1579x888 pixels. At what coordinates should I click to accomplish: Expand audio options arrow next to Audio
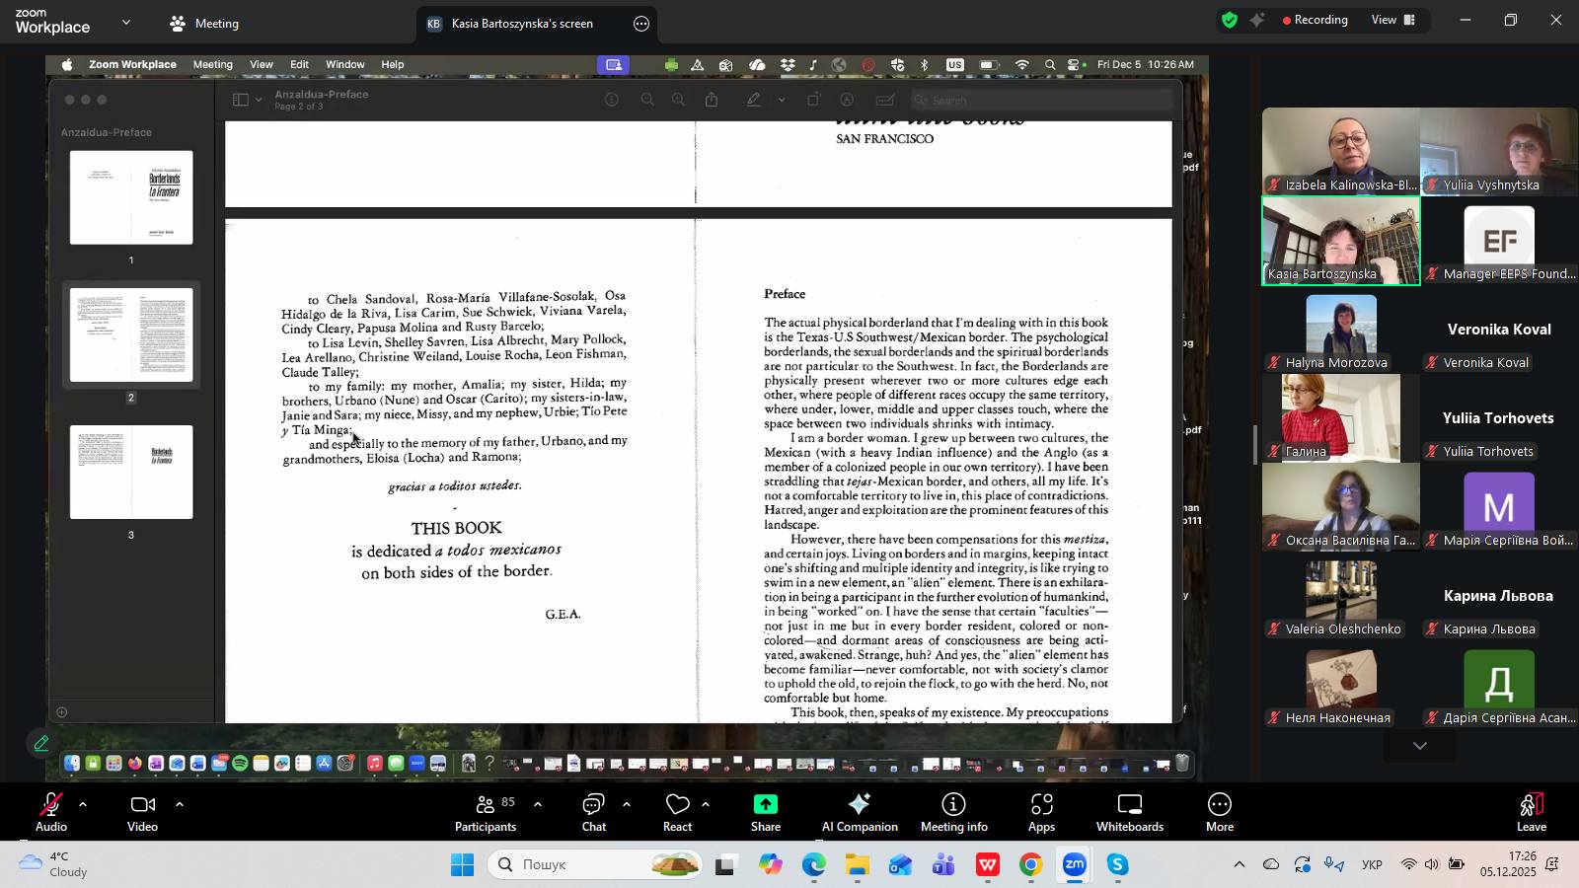[83, 804]
